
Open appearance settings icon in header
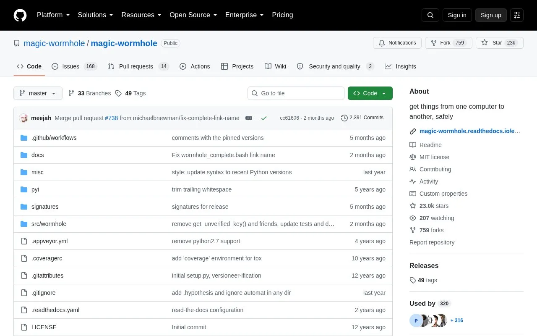[x=517, y=15]
